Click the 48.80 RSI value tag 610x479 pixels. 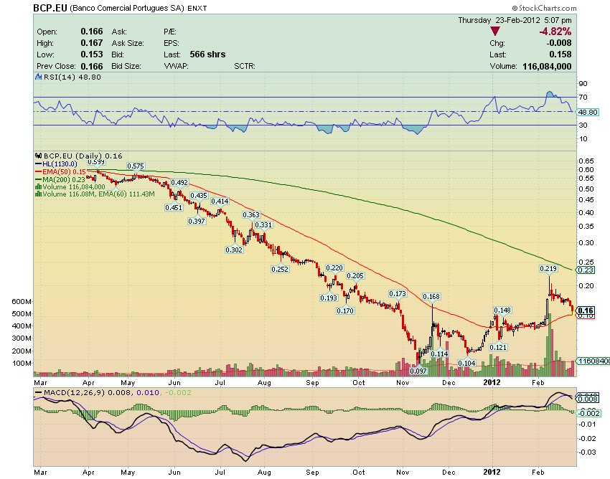click(588, 112)
